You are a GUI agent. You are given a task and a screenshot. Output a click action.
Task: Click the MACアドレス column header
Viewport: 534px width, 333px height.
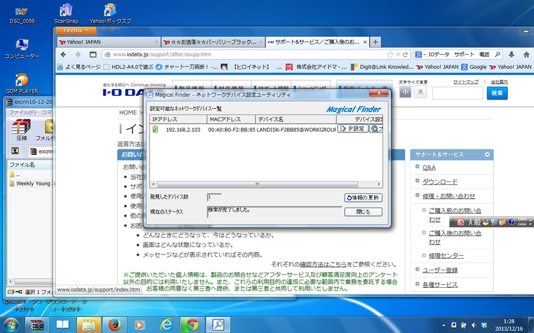point(231,119)
